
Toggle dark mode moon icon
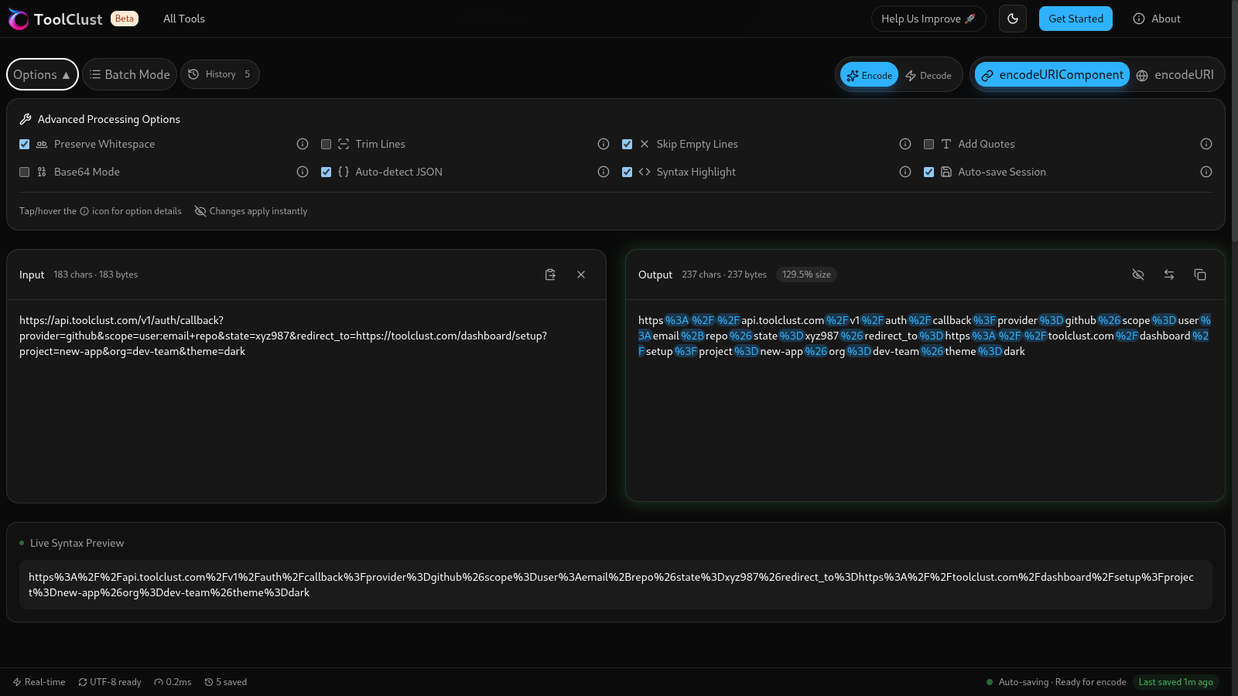1013,19
